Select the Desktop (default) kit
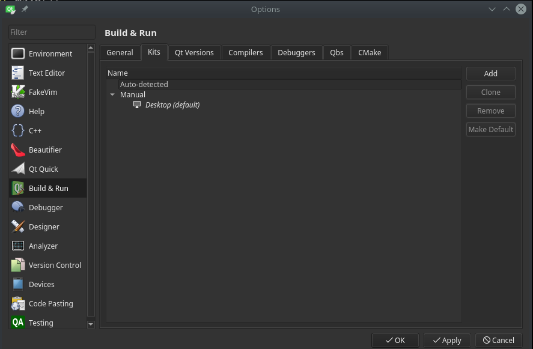Image resolution: width=533 pixels, height=349 pixels. tap(172, 105)
